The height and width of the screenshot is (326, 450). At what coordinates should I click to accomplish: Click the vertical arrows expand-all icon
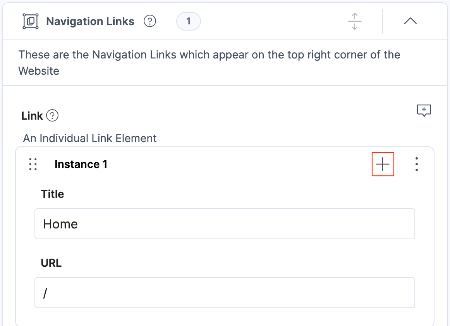[x=354, y=21]
